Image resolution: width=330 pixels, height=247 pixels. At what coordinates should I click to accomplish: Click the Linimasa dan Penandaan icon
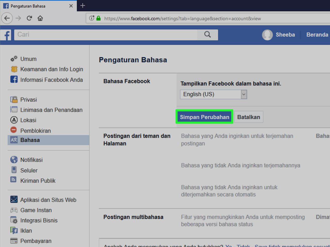click(14, 110)
